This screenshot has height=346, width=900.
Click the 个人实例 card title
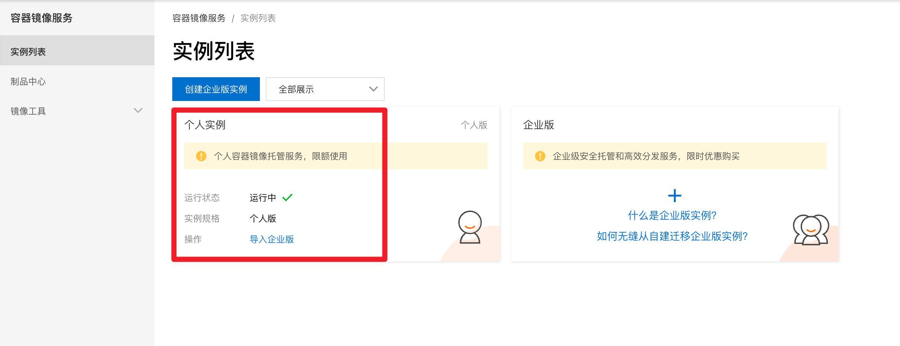[x=205, y=125]
